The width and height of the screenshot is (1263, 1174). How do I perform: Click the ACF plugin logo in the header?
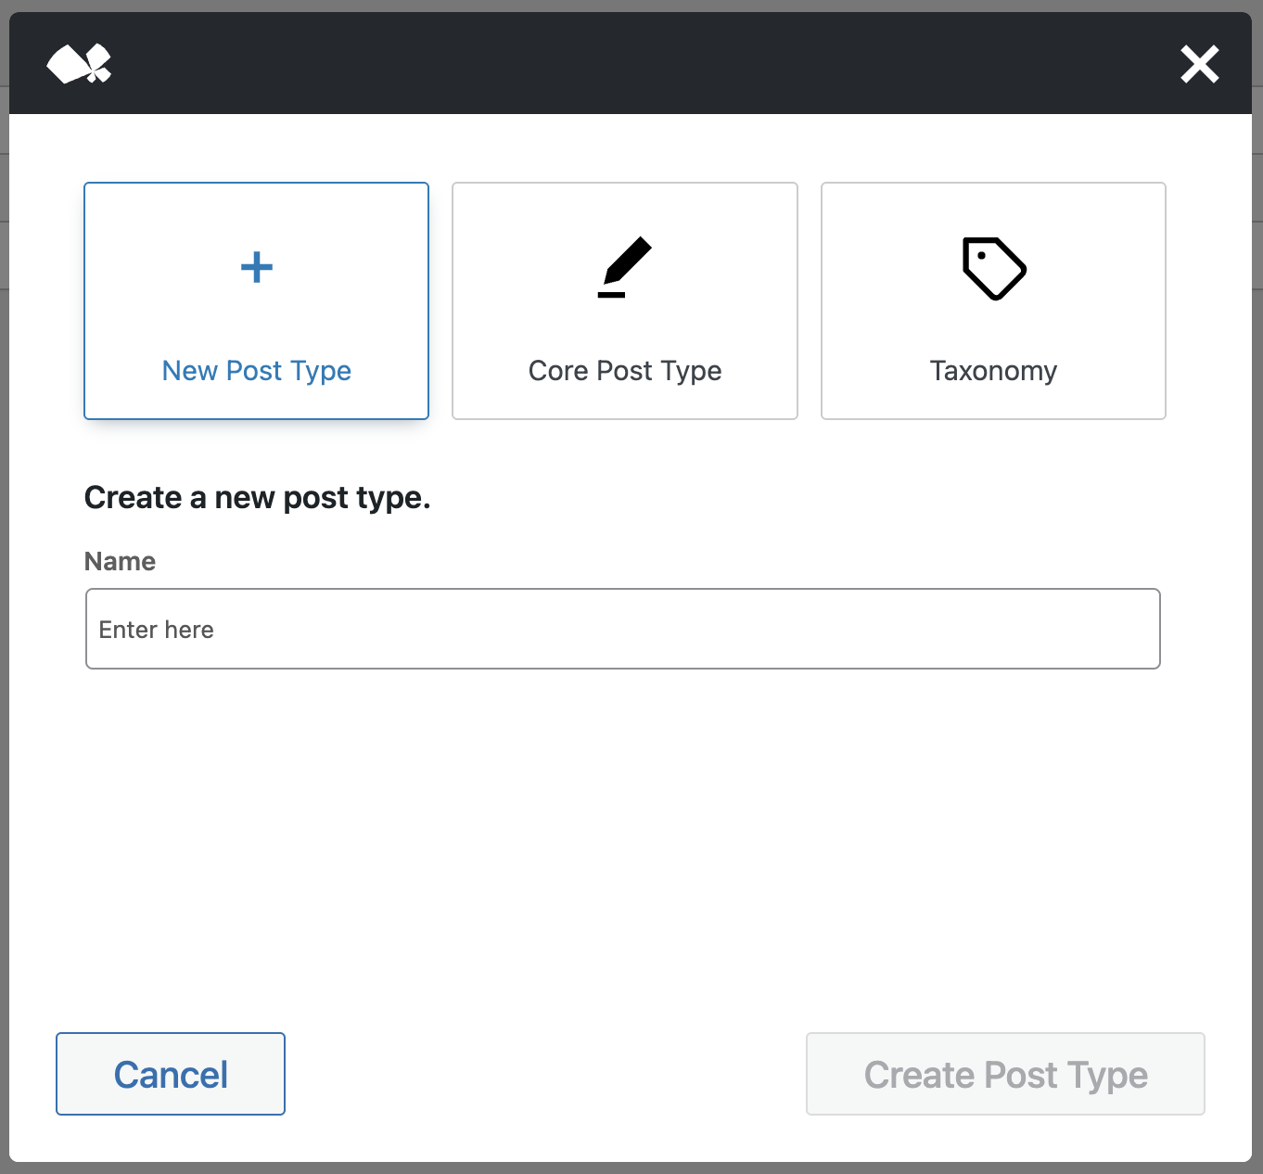80,63
